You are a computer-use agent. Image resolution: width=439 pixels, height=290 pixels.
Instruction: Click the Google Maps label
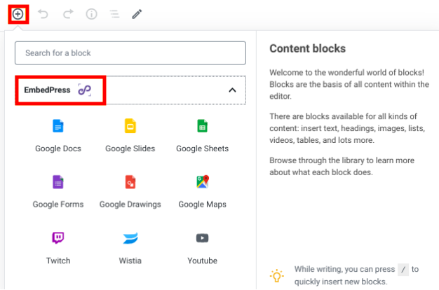tap(203, 205)
